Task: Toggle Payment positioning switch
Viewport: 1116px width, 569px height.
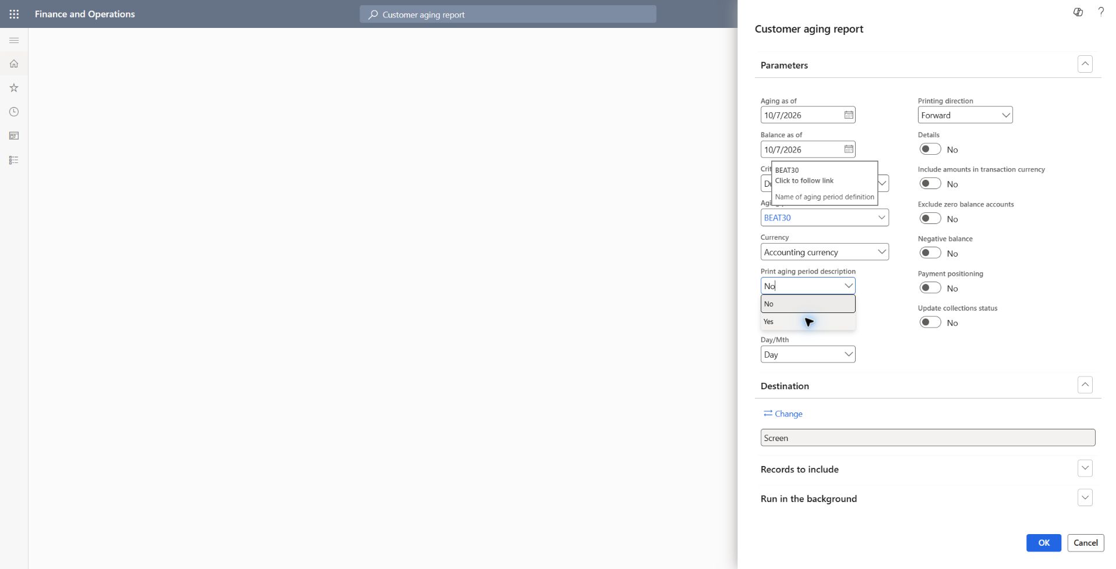Action: (x=930, y=287)
